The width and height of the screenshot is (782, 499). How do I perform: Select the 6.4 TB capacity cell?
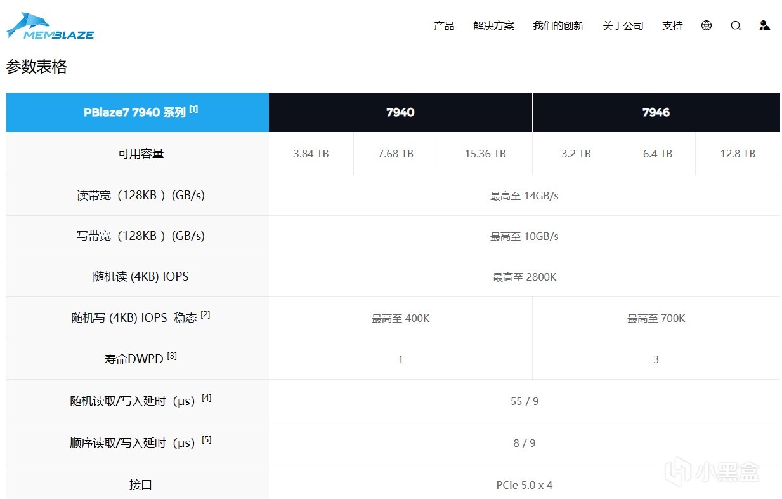pyautogui.click(x=658, y=154)
